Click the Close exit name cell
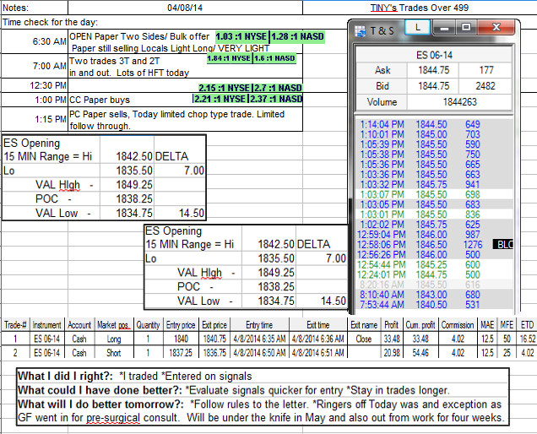Viewport: 537px width, 434px height. 364,339
